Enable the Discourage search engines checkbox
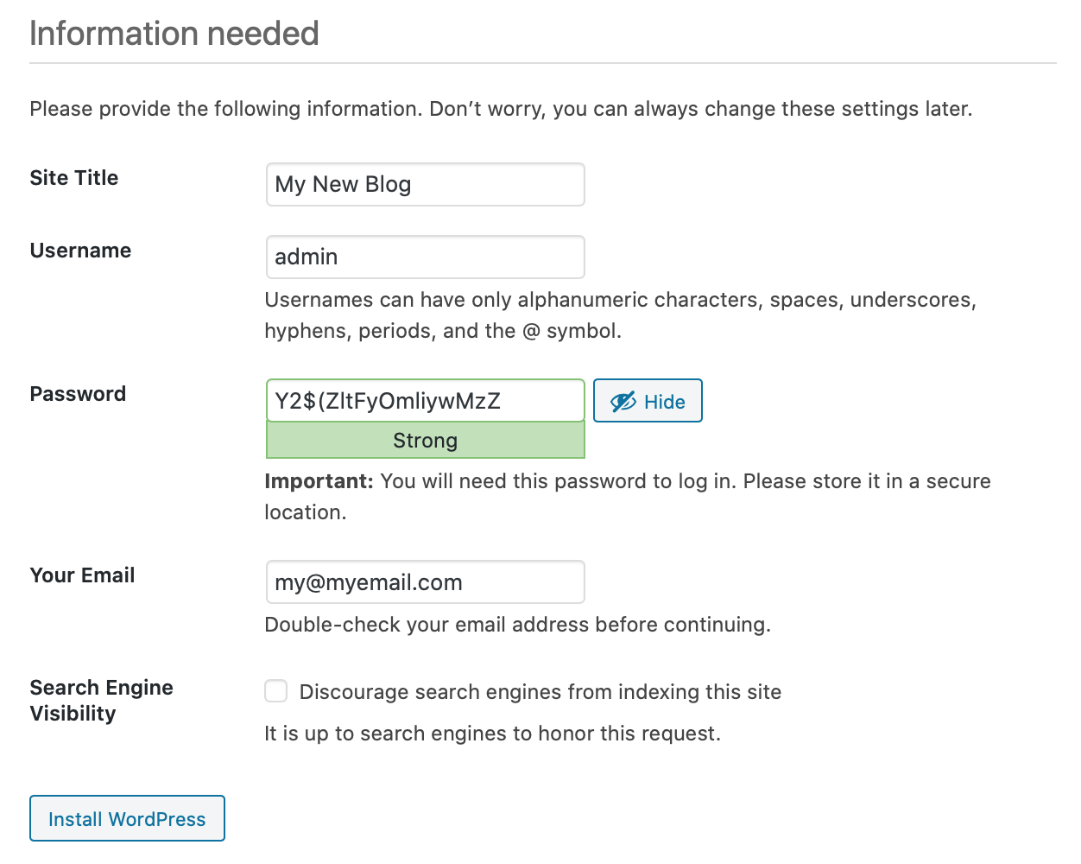The height and width of the screenshot is (864, 1081). [276, 691]
